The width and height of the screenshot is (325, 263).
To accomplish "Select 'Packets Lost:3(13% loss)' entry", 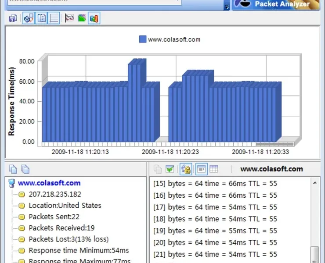I will point(69,239).
